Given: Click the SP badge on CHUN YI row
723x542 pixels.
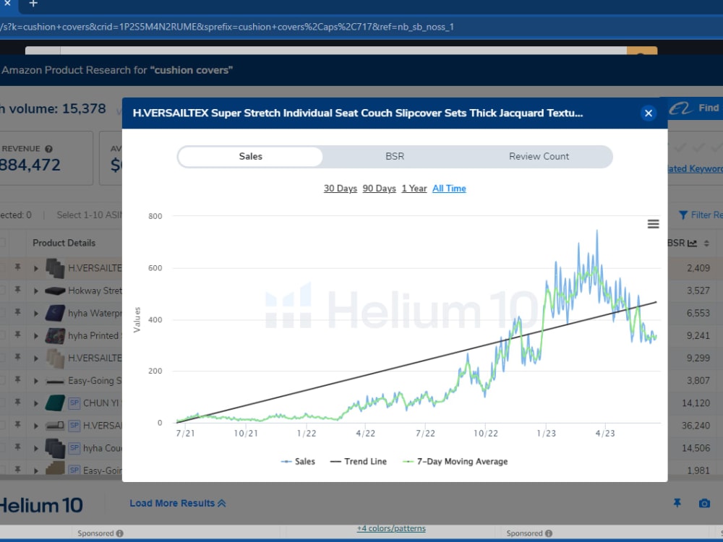Looking at the screenshot, I should click(x=74, y=403).
